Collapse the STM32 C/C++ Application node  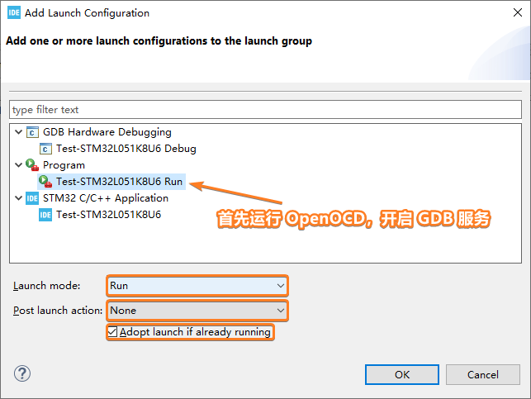tap(19, 197)
